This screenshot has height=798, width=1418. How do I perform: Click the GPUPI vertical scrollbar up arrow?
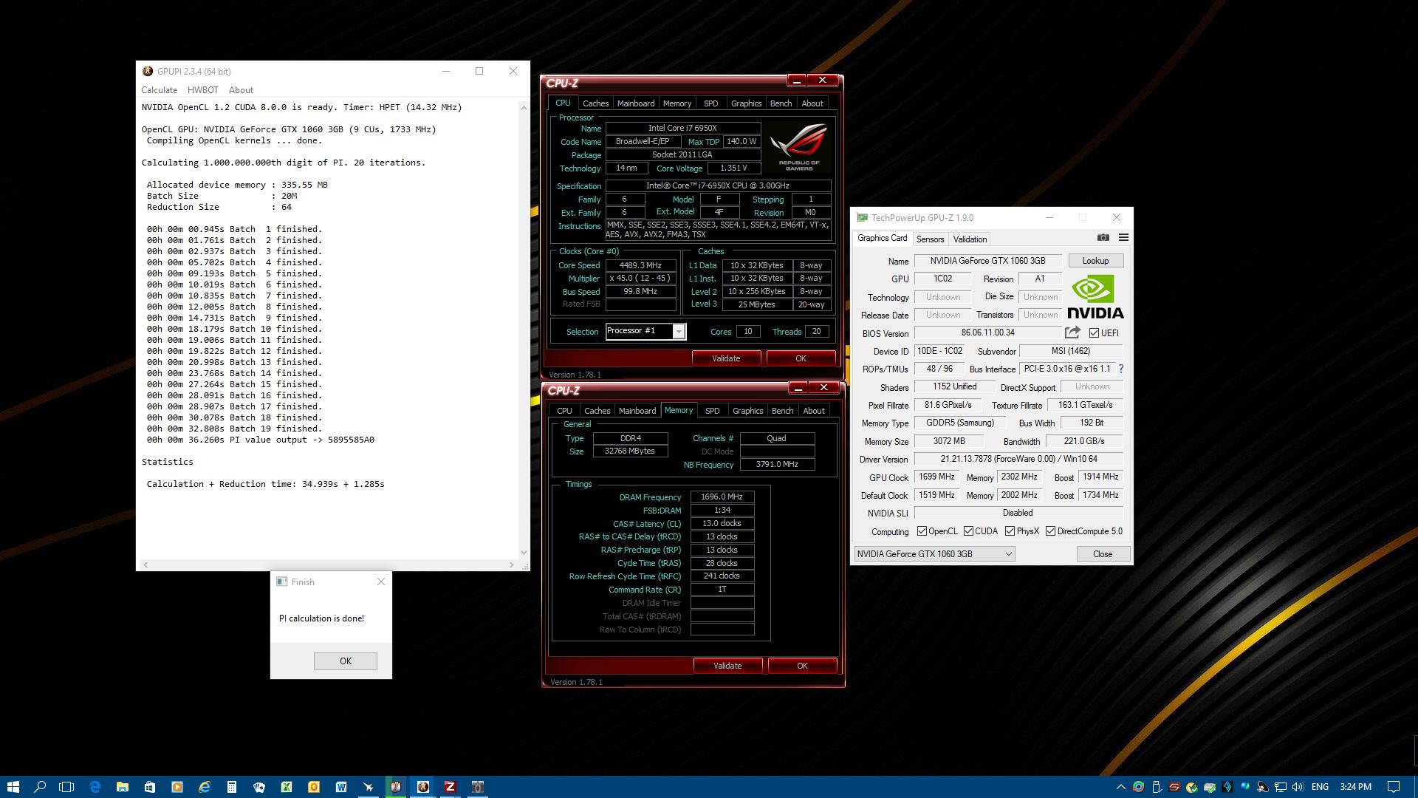coord(524,107)
